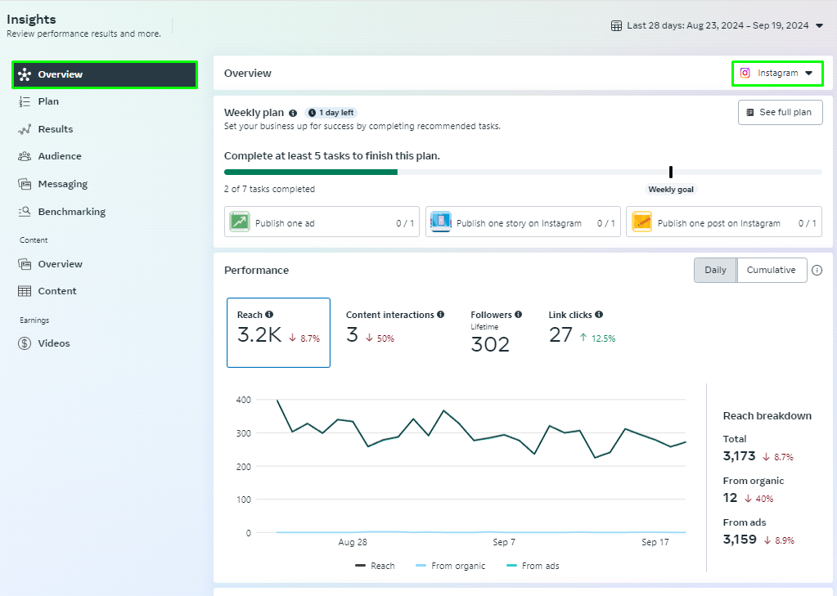Click the Publish one ad task
This screenshot has height=596, width=837.
point(322,222)
